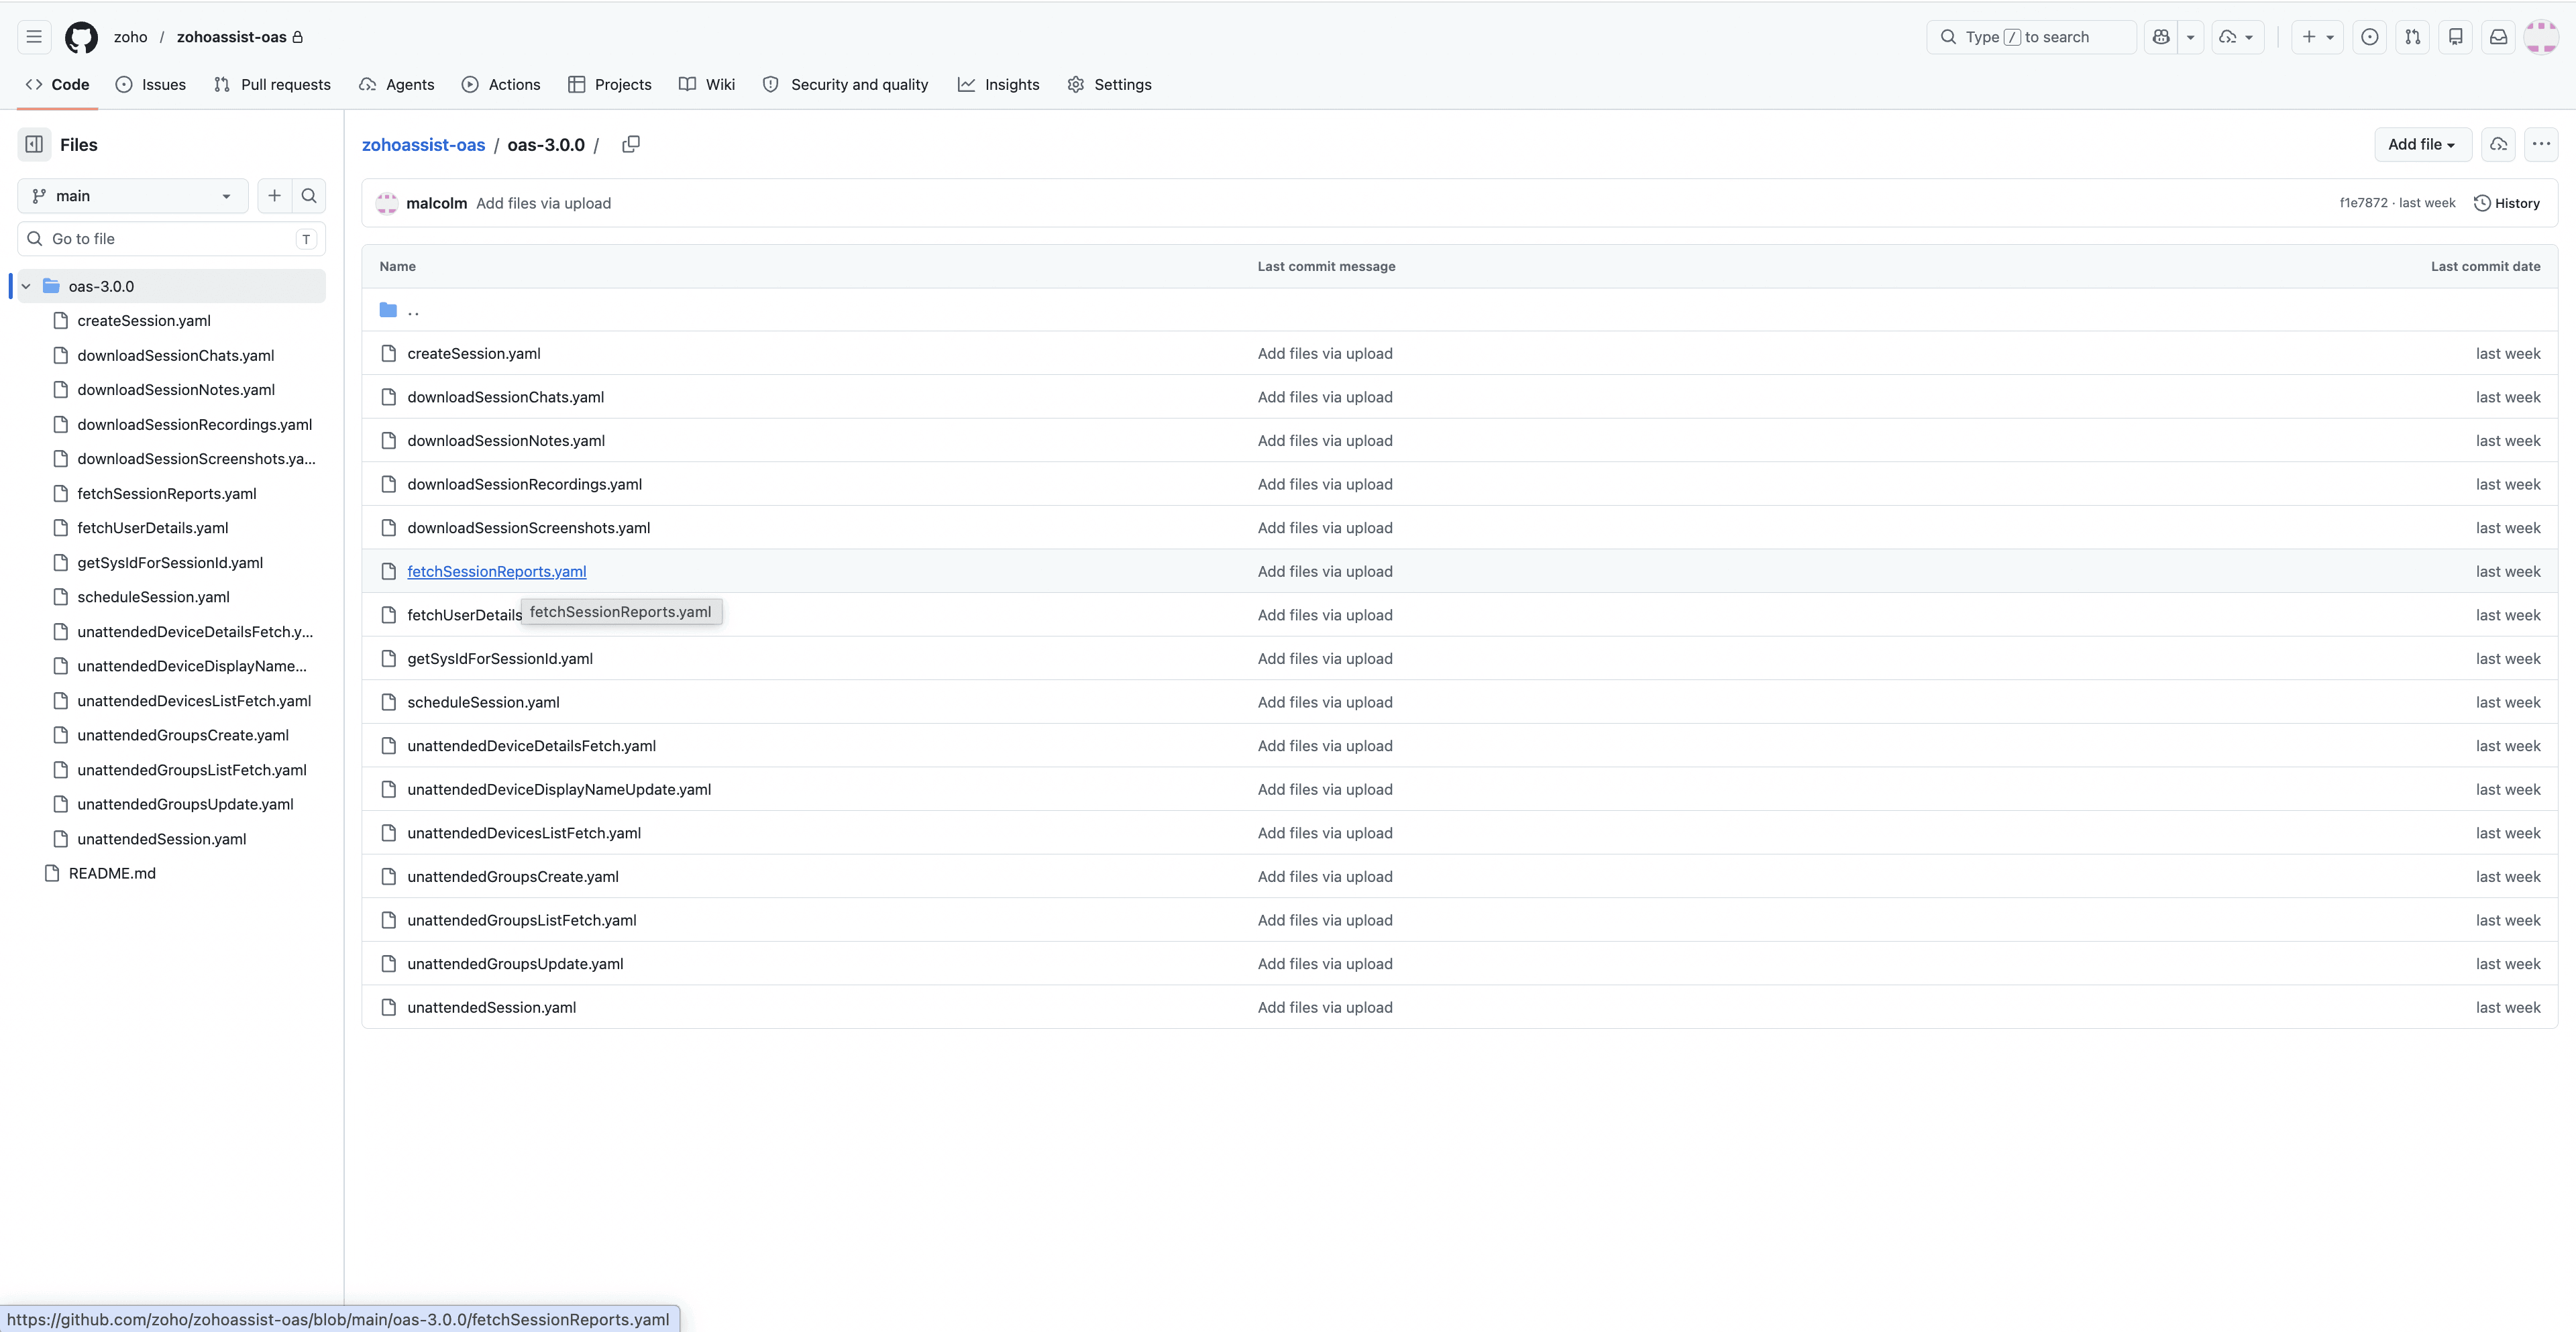2576x1332 pixels.
Task: Open the Wiki tab
Action: (x=707, y=84)
